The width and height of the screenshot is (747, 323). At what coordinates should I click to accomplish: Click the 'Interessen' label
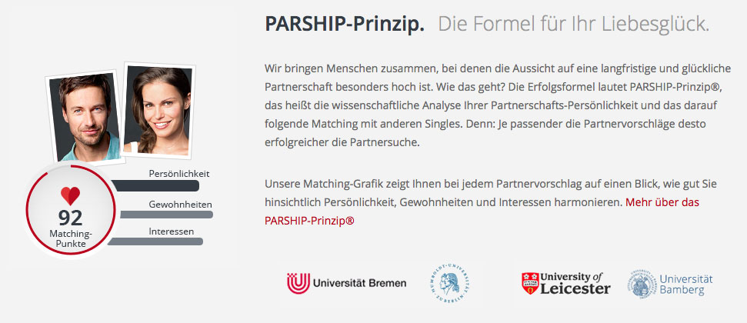click(x=171, y=231)
